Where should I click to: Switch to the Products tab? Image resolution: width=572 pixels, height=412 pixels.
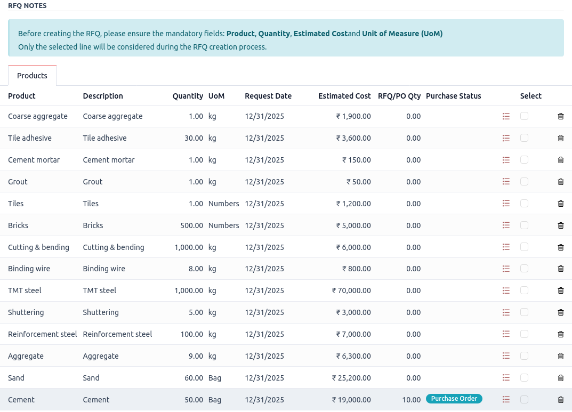[x=32, y=76]
